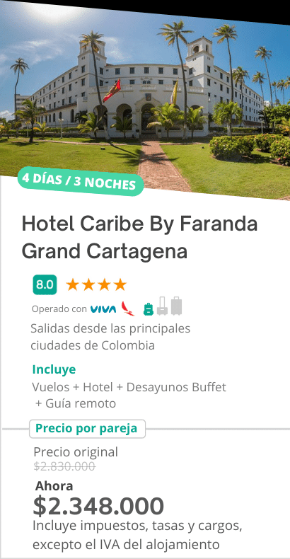Click the green backpack baggage icon
The image size is (290, 559).
pyautogui.click(x=149, y=309)
